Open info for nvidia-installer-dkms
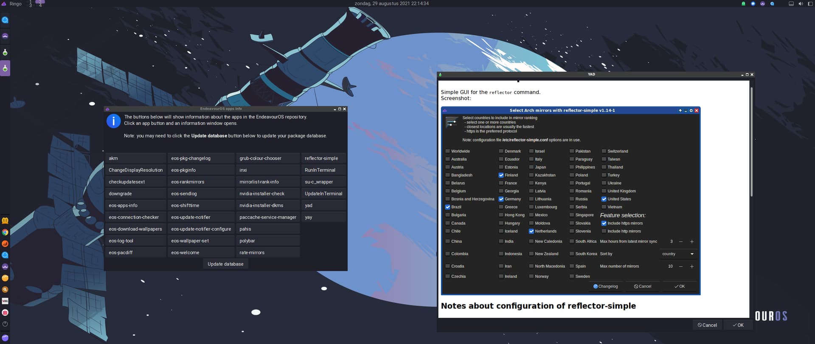This screenshot has width=815, height=344. point(268,206)
